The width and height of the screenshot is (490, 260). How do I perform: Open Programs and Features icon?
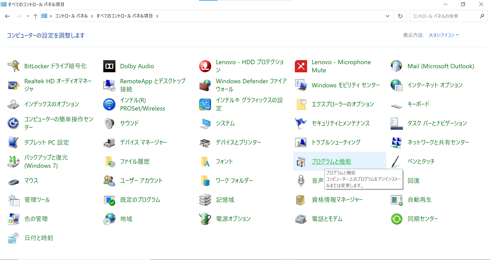[301, 162]
